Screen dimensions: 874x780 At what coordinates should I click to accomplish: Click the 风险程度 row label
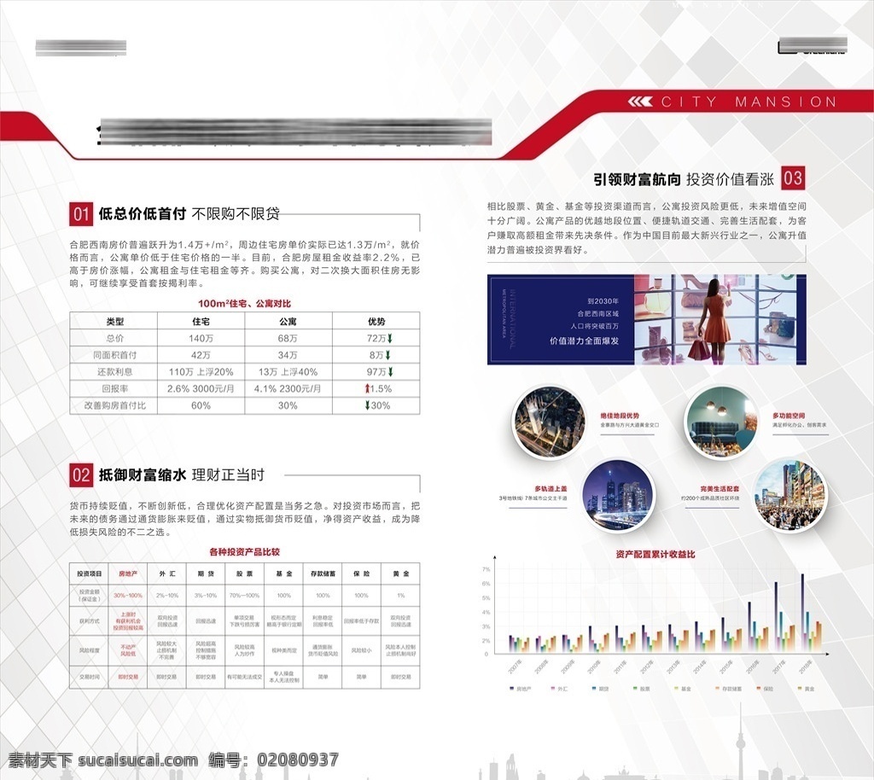[x=89, y=650]
